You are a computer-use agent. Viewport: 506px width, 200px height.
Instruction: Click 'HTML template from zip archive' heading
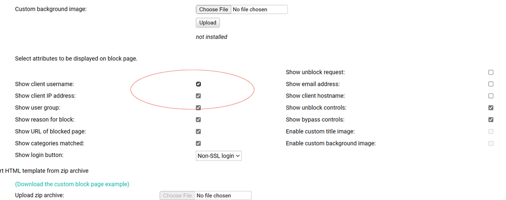(x=47, y=171)
